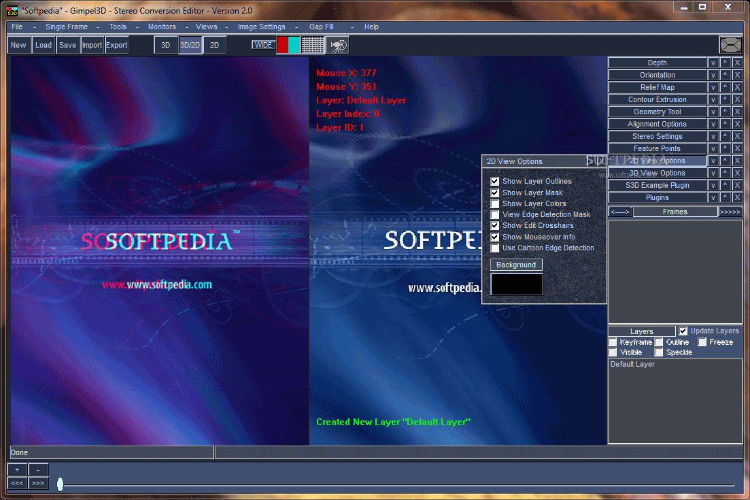Viewport: 750px width, 500px height.
Task: Expand Plugins with v arrow
Action: pyautogui.click(x=713, y=197)
